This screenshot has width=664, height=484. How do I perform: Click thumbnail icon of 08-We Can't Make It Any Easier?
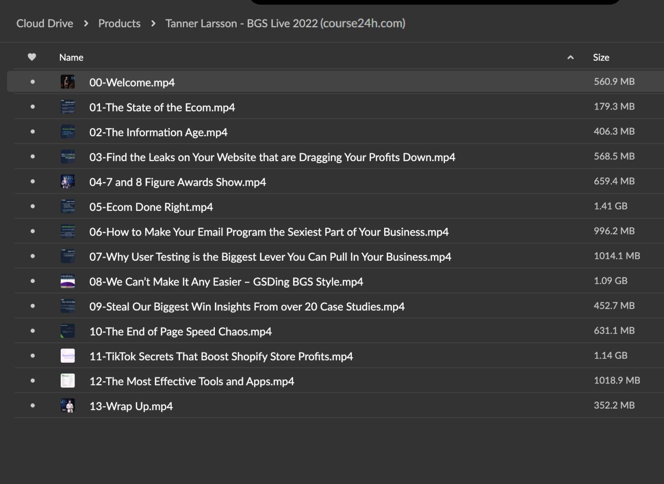tap(68, 281)
